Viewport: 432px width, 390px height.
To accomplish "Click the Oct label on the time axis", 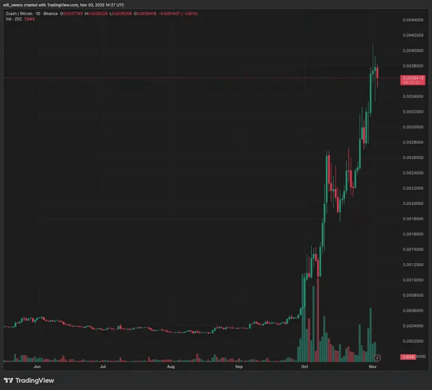I will (x=305, y=366).
